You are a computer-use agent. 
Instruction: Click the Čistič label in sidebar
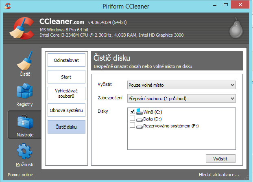click(x=25, y=74)
